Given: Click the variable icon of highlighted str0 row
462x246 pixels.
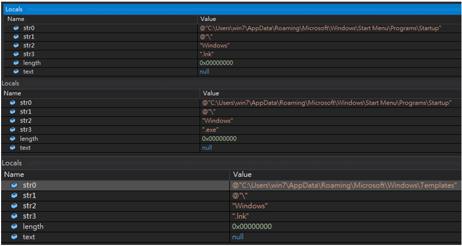Looking at the screenshot, I should [x=14, y=186].
